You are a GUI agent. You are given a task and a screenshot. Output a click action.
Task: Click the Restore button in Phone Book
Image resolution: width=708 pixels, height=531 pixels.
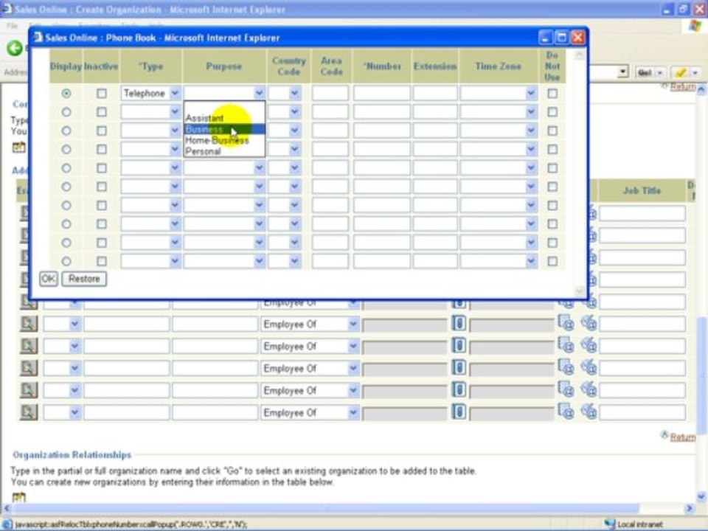point(84,279)
